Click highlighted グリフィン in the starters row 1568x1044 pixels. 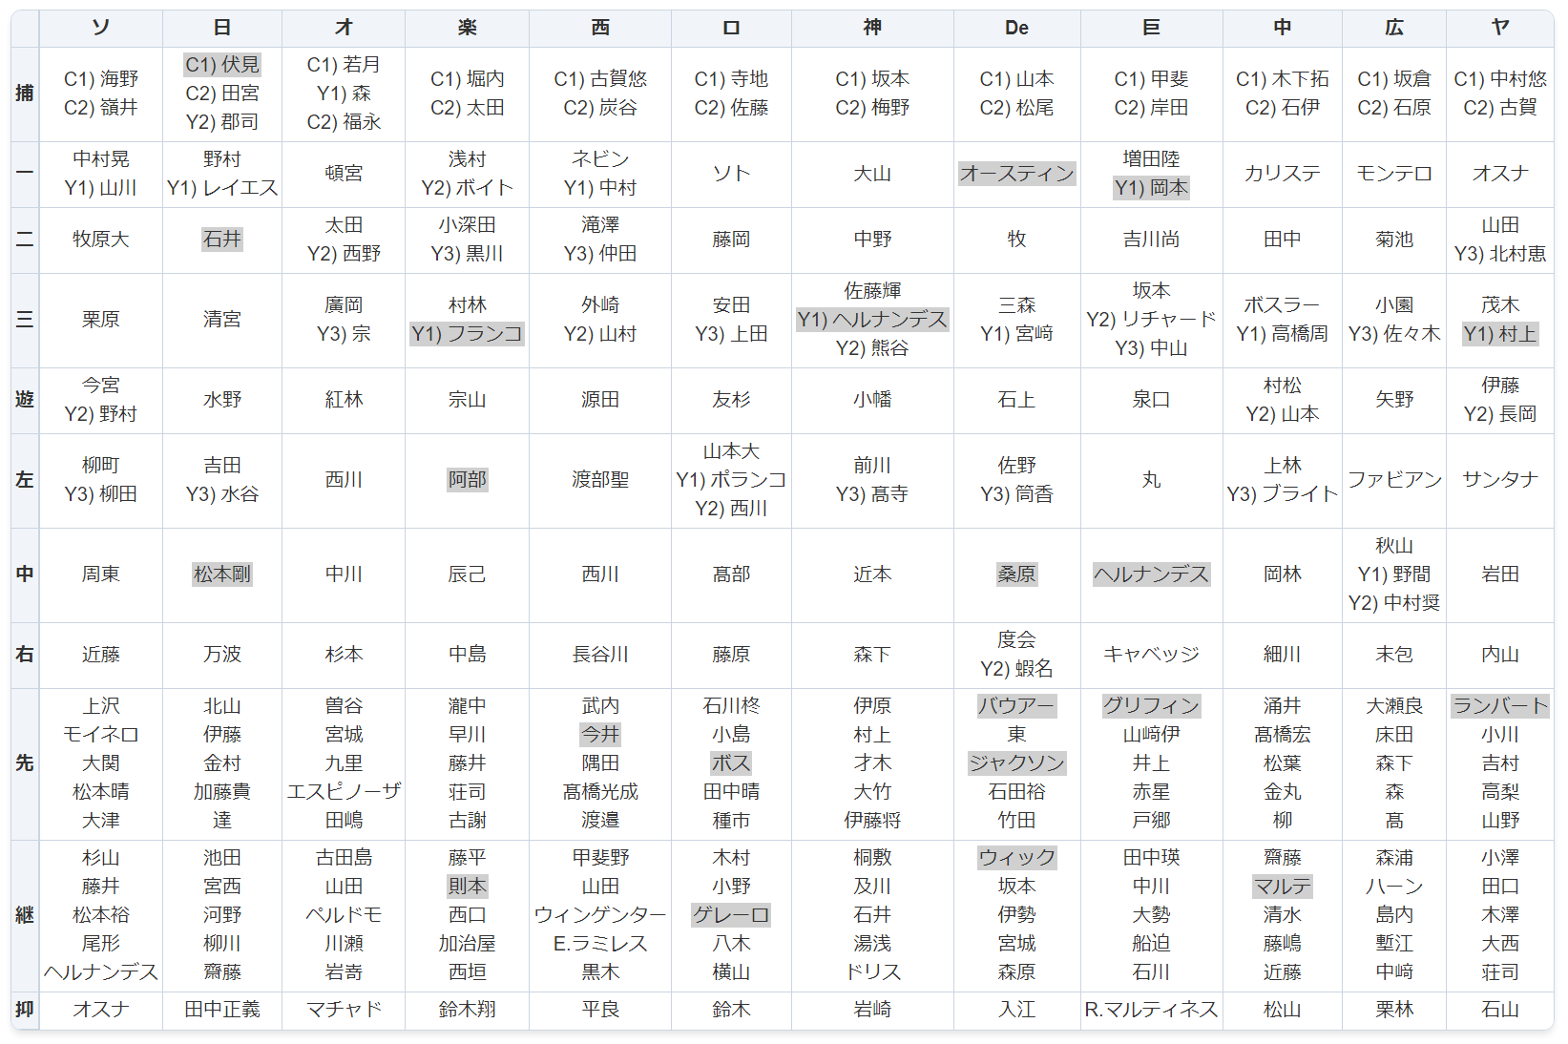tap(1151, 706)
